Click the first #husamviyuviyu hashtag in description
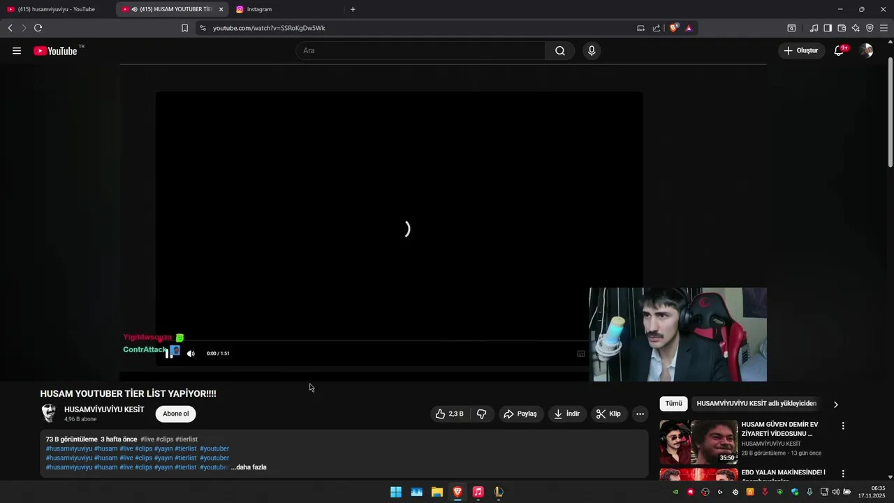This screenshot has height=503, width=894. tap(69, 449)
